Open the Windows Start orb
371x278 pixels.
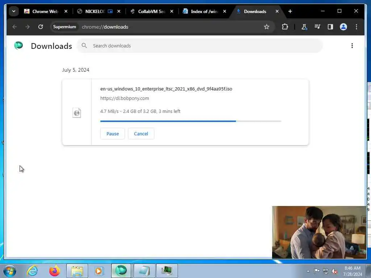point(10,271)
